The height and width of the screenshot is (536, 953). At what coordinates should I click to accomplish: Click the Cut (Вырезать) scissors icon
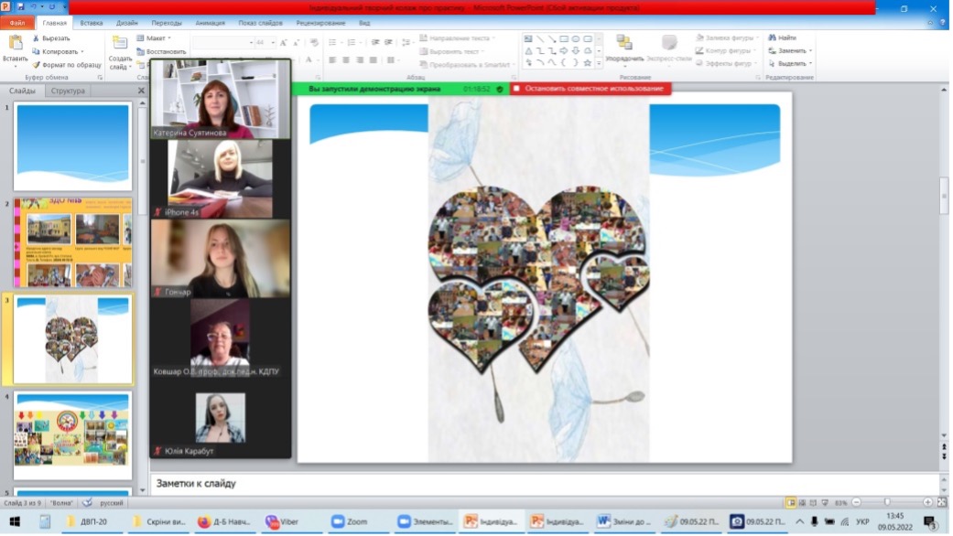point(37,38)
